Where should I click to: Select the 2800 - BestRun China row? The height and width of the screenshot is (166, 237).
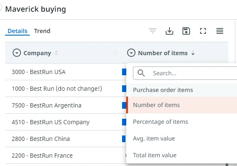[65, 139]
